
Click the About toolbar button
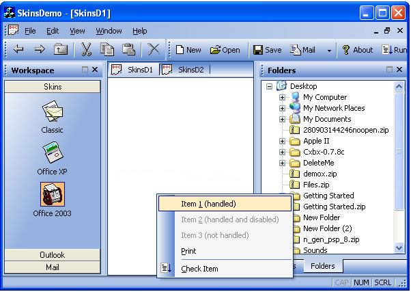coord(358,50)
